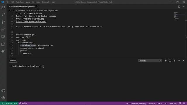Viewport: 187px width, 105px height.
Task: Click the '- 9999:9999' ports line
Action: point(26,53)
